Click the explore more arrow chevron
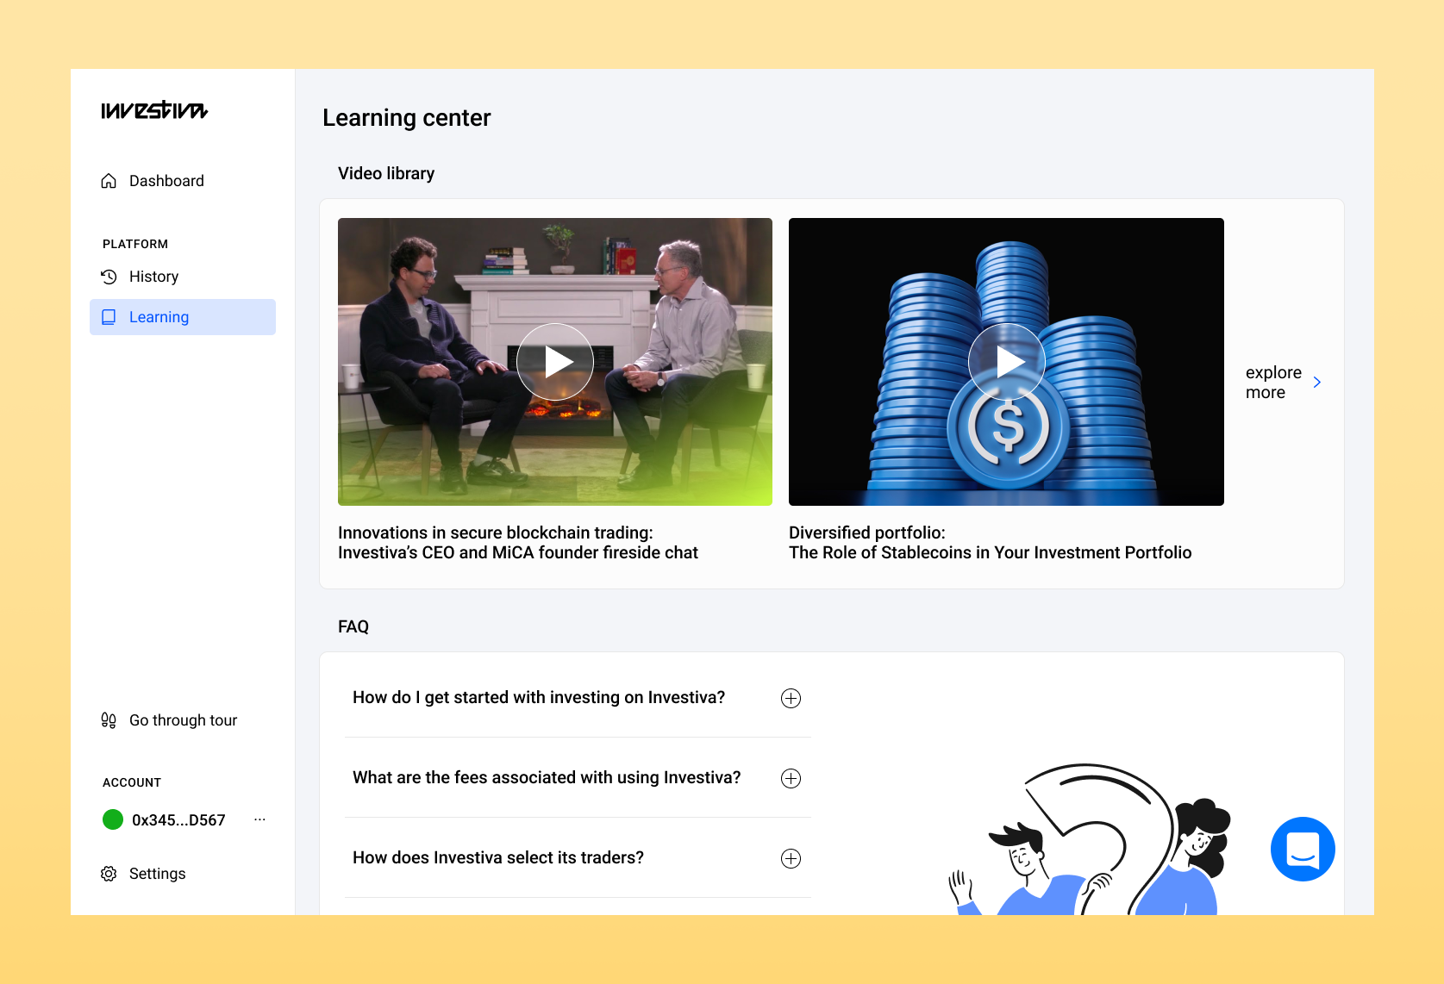 coord(1316,382)
